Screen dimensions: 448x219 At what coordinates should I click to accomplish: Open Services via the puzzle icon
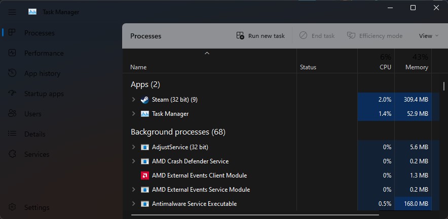pyautogui.click(x=12, y=154)
